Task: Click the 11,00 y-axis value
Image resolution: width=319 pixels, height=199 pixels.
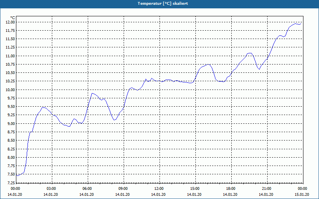Action: [10, 56]
